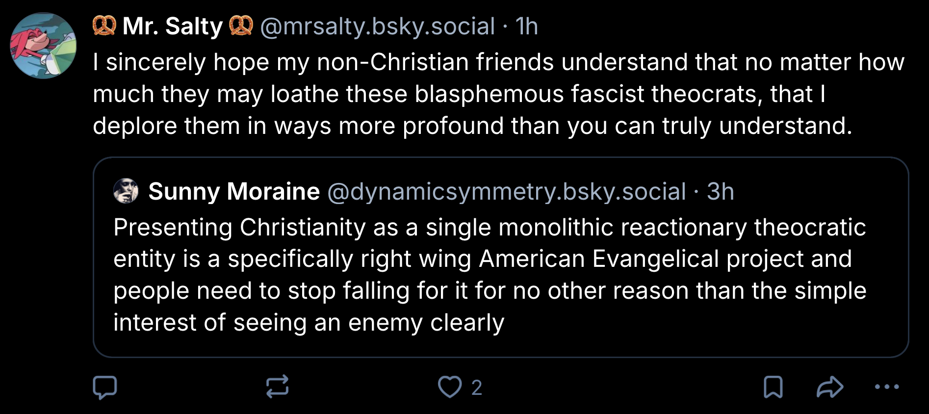929x414 pixels.
Task: Click the 1h post timestamp
Action: [x=527, y=26]
